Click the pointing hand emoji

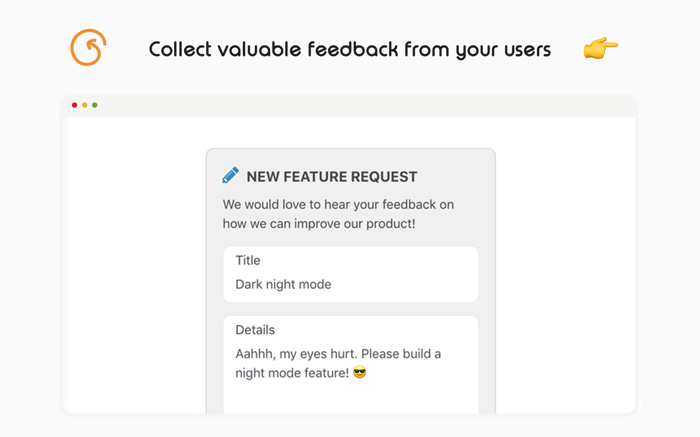tap(600, 48)
